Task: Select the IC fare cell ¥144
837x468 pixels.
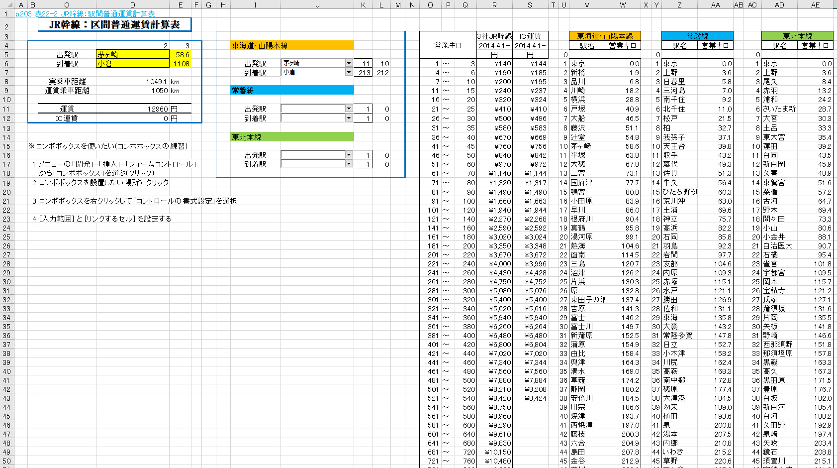Action: click(530, 64)
